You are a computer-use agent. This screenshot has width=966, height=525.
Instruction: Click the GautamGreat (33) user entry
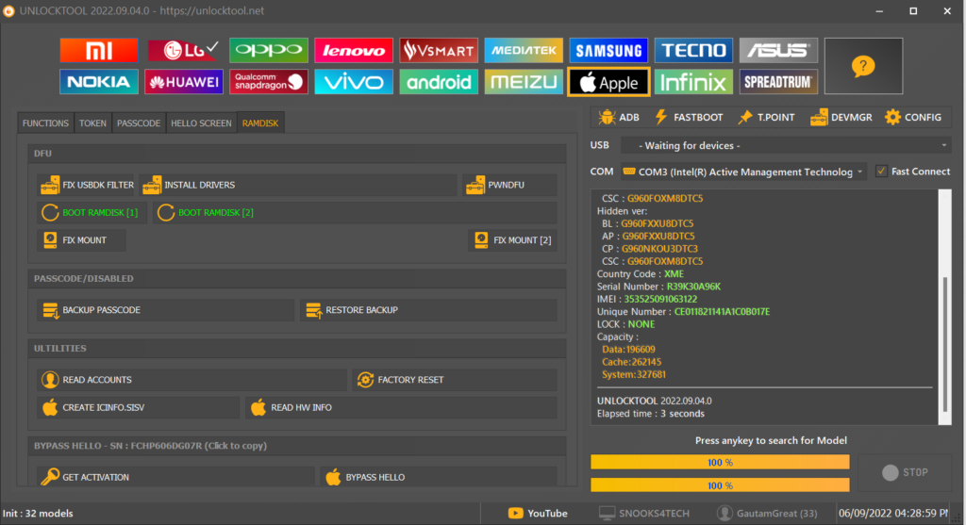tap(767, 514)
